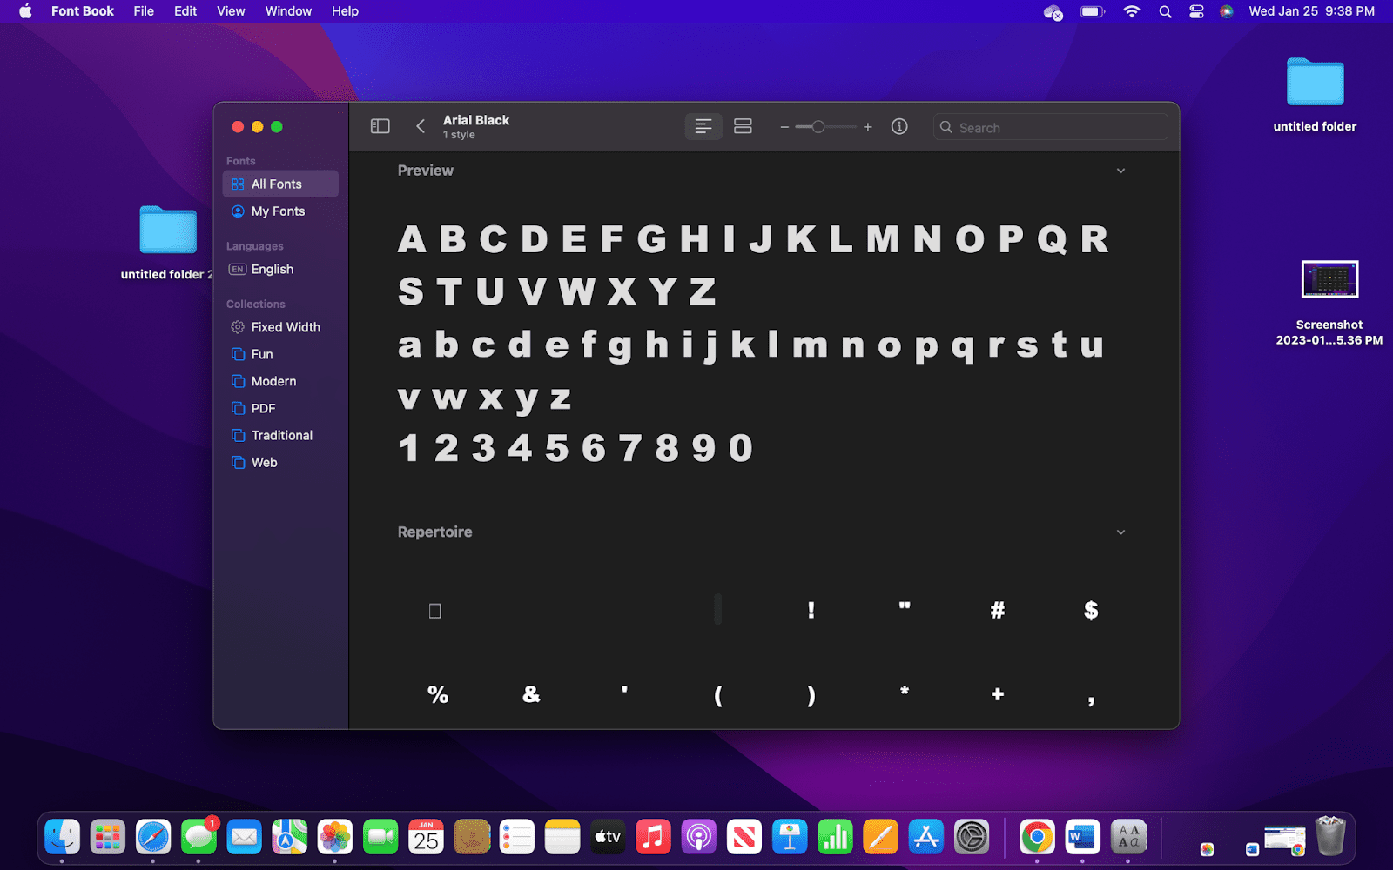Increase preview size with the plus button
This screenshot has width=1393, height=870.
pyautogui.click(x=868, y=127)
